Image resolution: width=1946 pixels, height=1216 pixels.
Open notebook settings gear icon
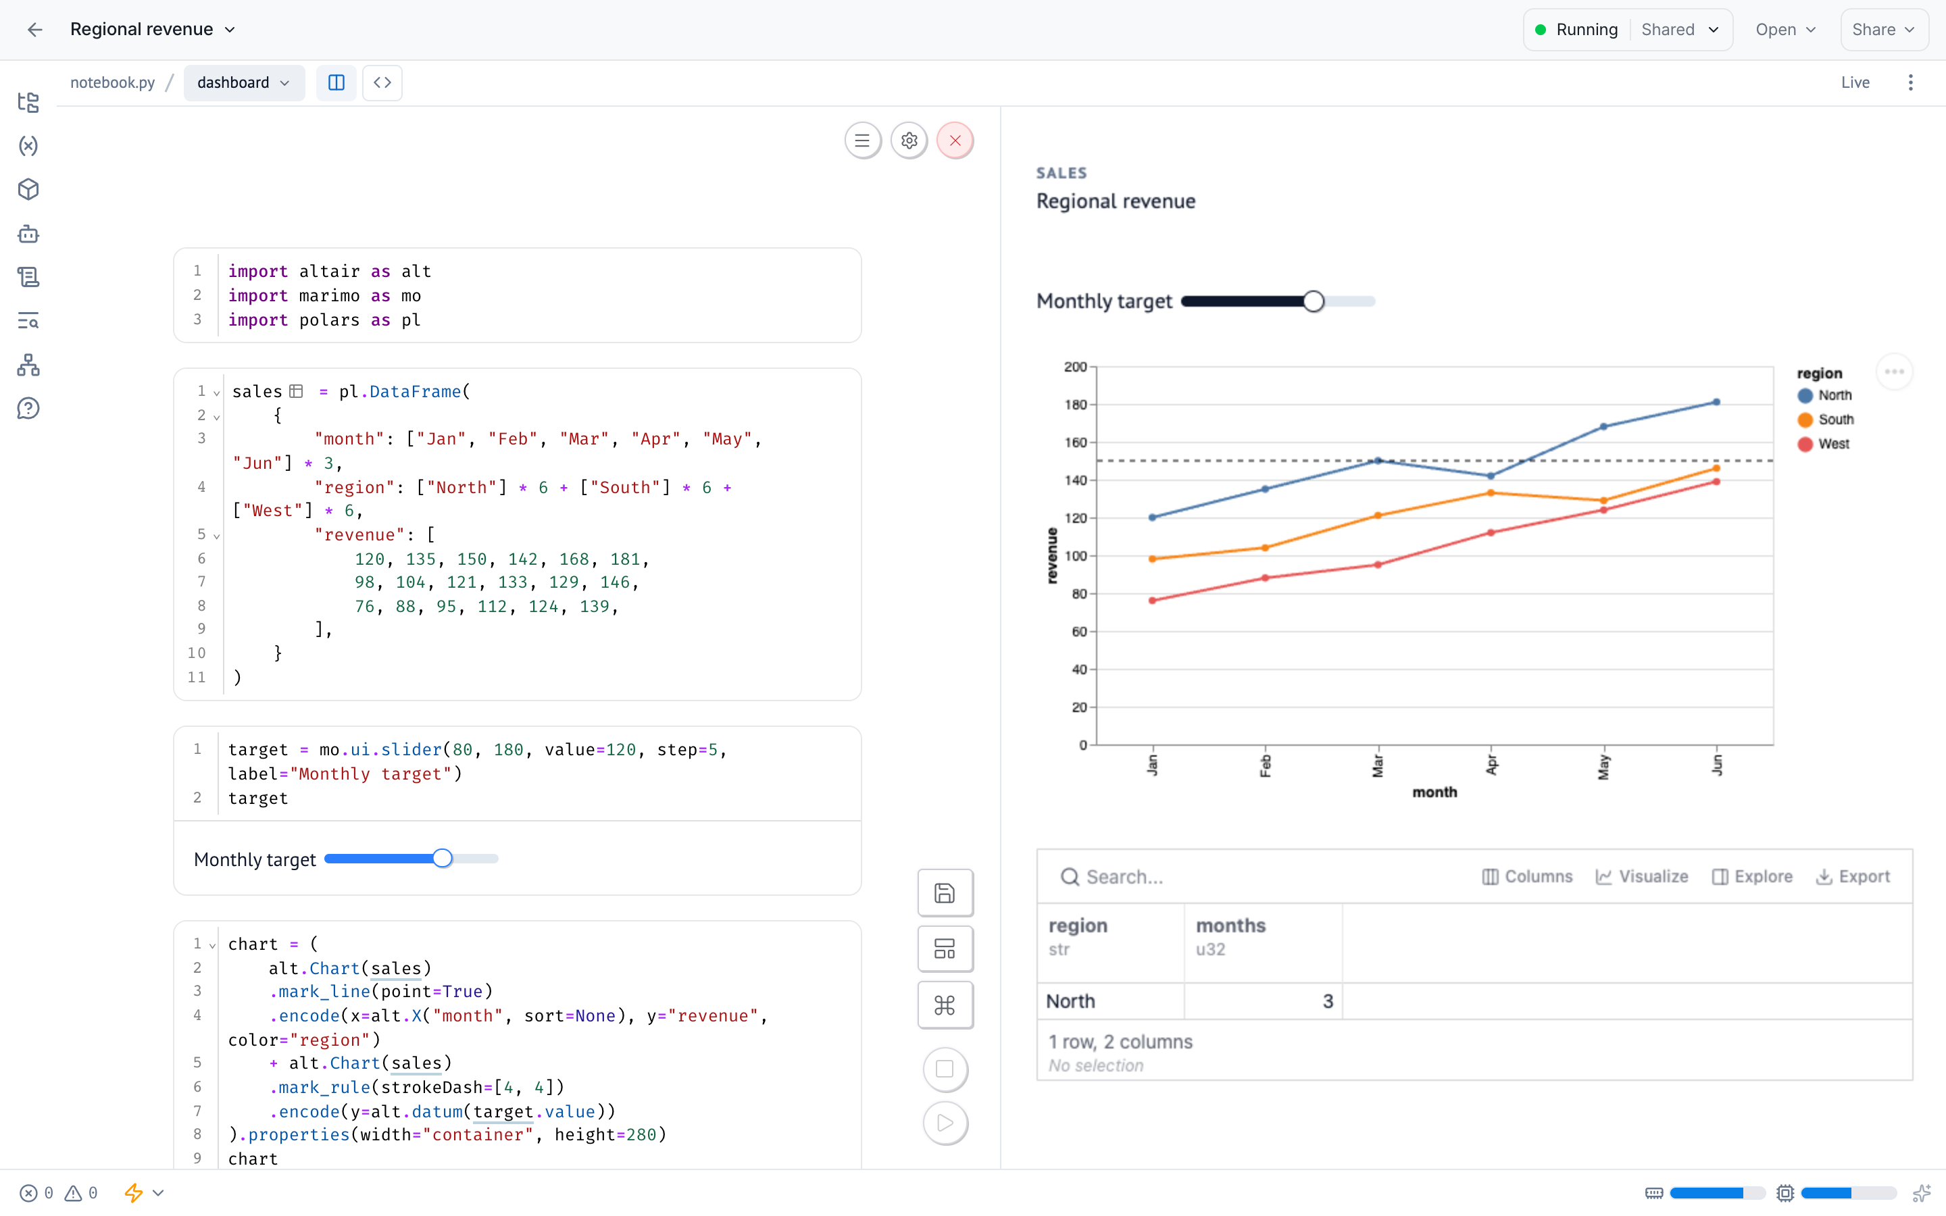coord(909,141)
